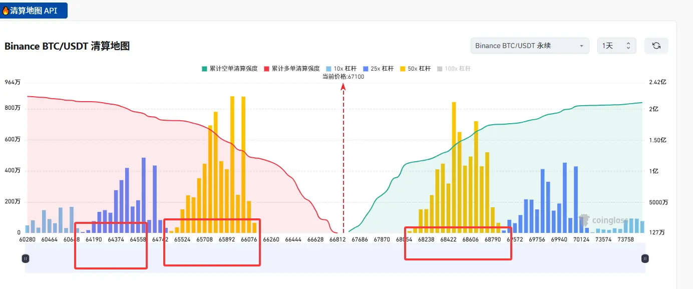This screenshot has width=693, height=289.
Task: Click the 67686 price axis label
Action: 360,240
